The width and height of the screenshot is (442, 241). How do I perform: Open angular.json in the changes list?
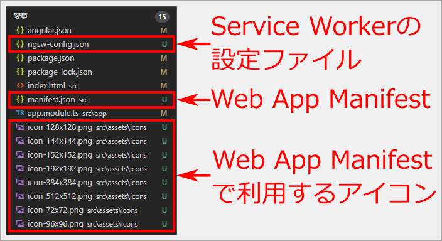pos(92,31)
